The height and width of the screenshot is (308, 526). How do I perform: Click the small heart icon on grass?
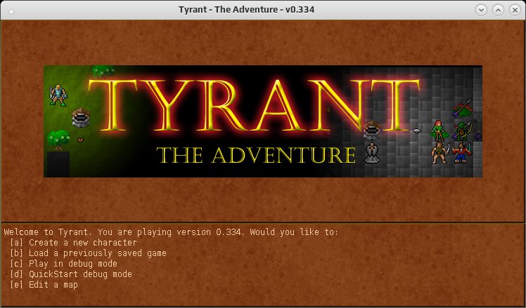pyautogui.click(x=80, y=140)
